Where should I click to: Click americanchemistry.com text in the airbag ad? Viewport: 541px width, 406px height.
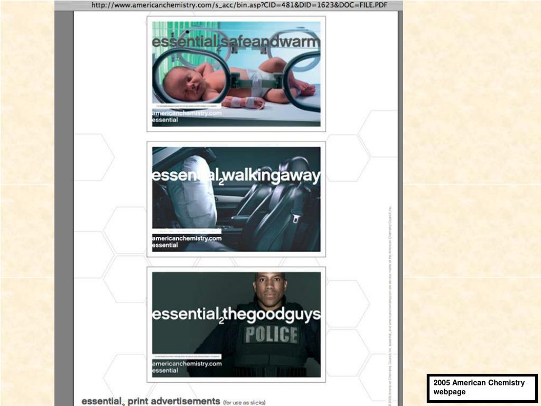coord(186,238)
